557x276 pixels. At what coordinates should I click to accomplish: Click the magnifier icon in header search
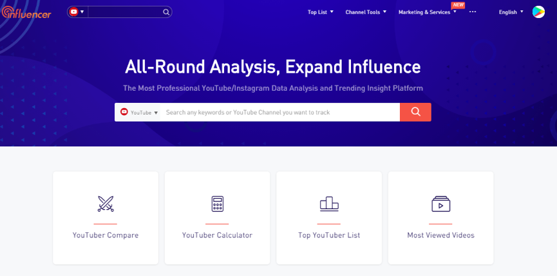tap(166, 12)
